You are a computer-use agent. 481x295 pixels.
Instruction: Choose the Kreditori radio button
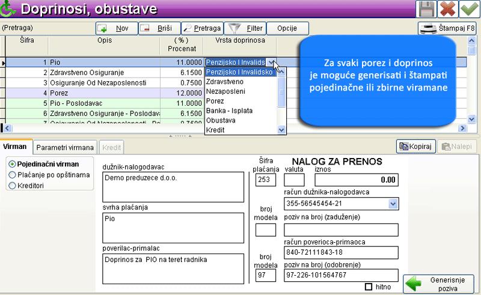click(13, 186)
